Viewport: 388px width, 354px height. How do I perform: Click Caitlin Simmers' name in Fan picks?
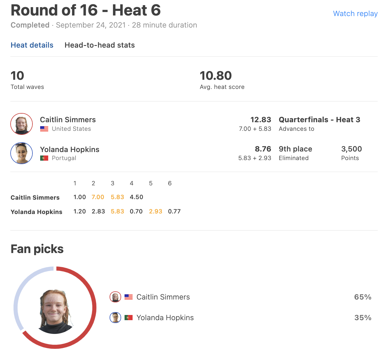click(163, 297)
